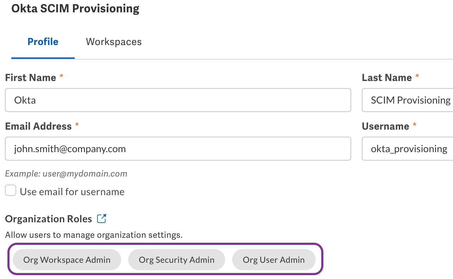Image resolution: width=453 pixels, height=279 pixels.
Task: Select Org User Admin role
Action: tap(274, 260)
